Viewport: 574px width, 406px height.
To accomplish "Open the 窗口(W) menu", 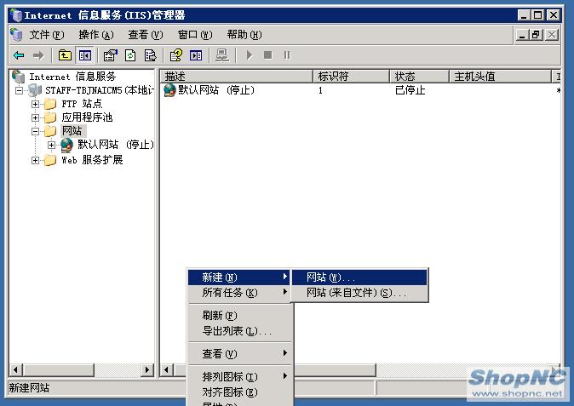I will click(195, 35).
